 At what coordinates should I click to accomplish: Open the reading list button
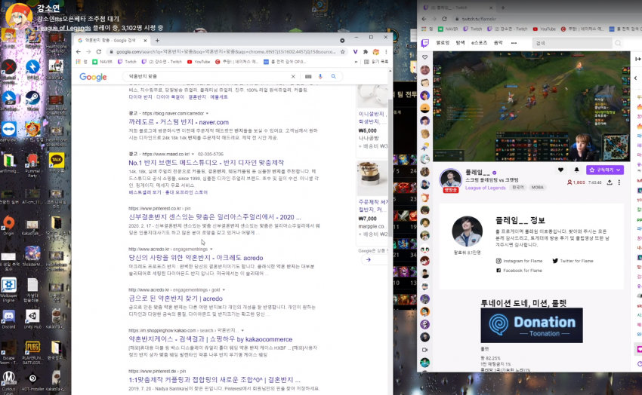(x=376, y=62)
